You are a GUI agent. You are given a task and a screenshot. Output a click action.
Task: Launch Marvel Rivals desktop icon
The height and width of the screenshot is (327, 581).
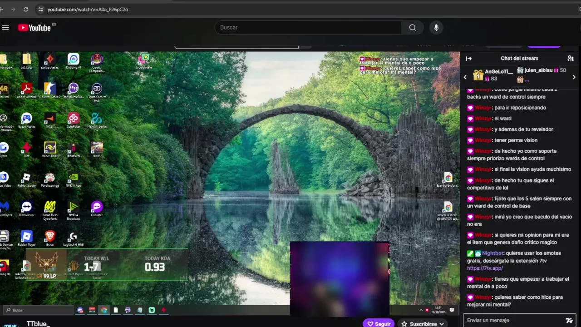point(50,150)
